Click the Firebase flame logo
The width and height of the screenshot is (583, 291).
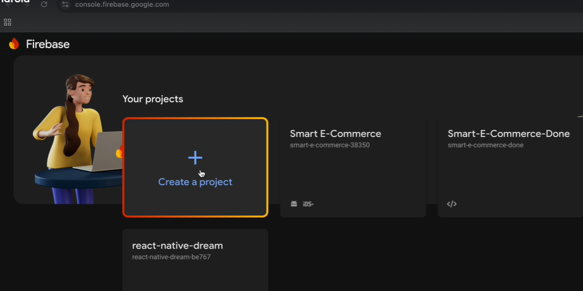coord(14,44)
